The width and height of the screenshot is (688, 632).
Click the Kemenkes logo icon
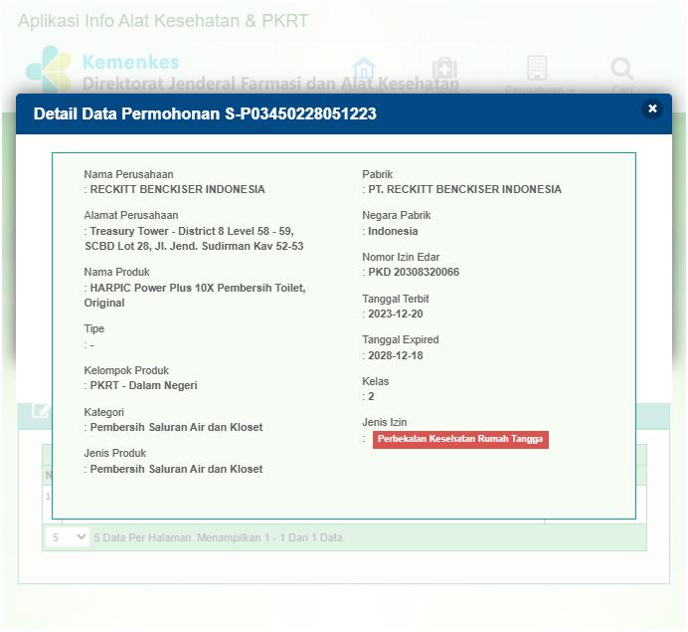pos(48,70)
